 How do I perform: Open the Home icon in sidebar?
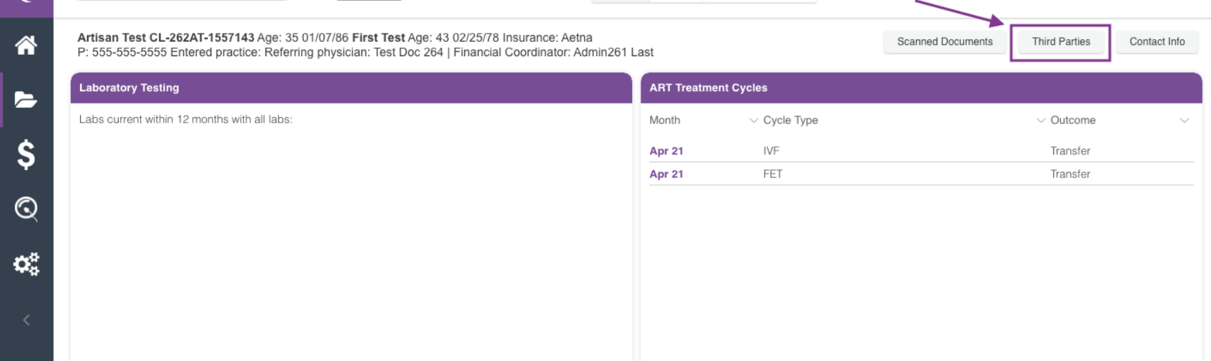(x=26, y=45)
